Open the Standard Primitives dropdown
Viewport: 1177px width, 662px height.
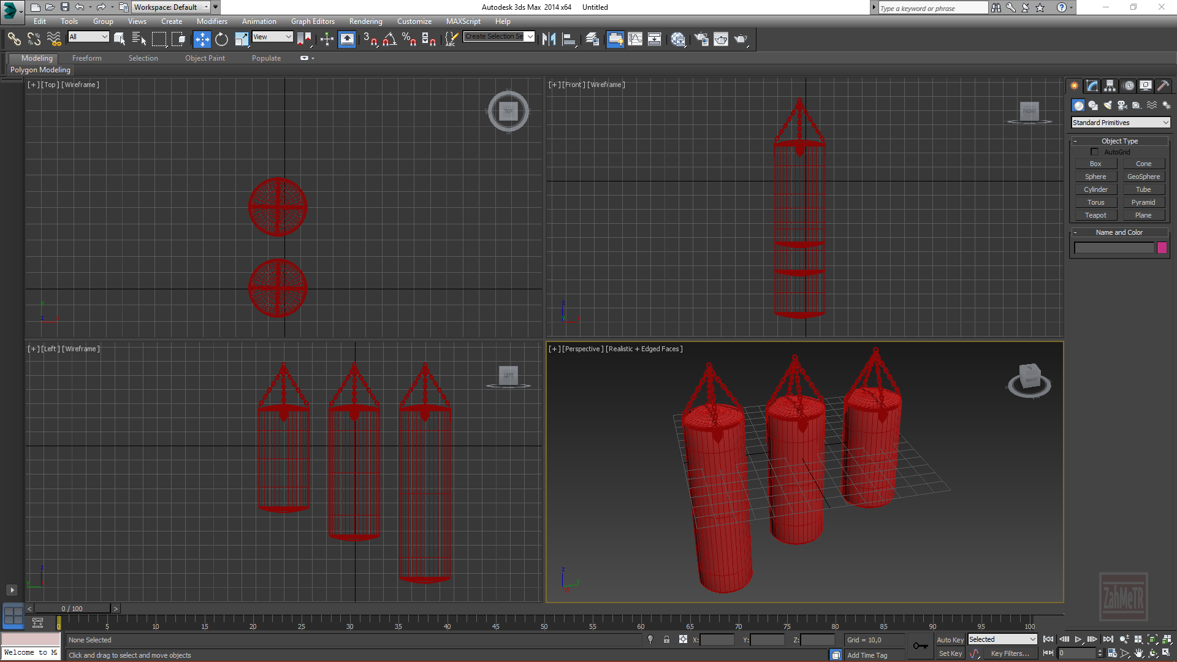(1120, 123)
